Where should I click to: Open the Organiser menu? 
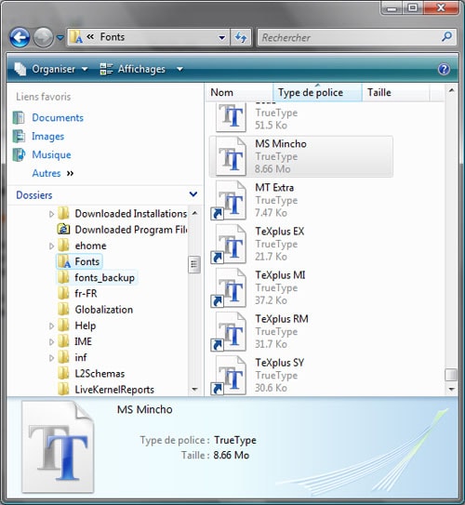click(51, 69)
